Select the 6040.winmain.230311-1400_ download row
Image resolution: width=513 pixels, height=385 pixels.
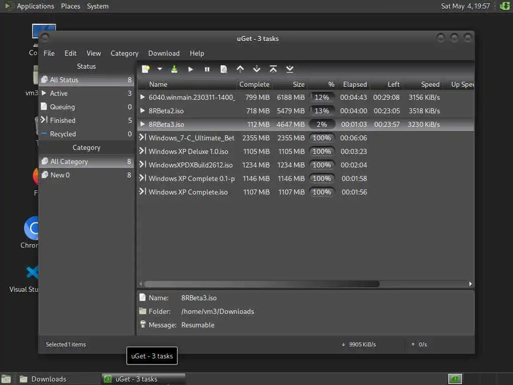306,97
